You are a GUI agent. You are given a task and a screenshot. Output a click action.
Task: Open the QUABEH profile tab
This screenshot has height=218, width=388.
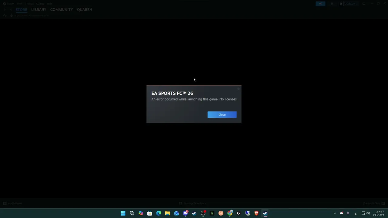point(85,10)
